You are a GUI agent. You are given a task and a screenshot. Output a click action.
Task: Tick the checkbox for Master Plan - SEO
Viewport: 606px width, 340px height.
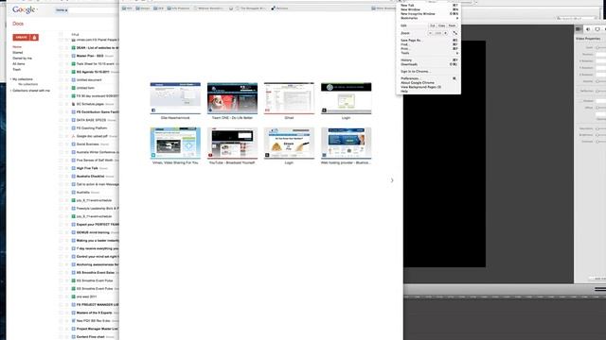pos(61,56)
